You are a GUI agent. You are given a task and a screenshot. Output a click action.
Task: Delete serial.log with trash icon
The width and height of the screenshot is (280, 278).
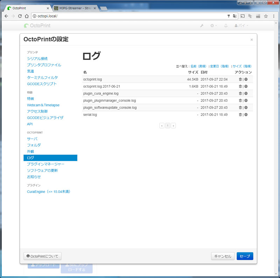[x=240, y=115]
